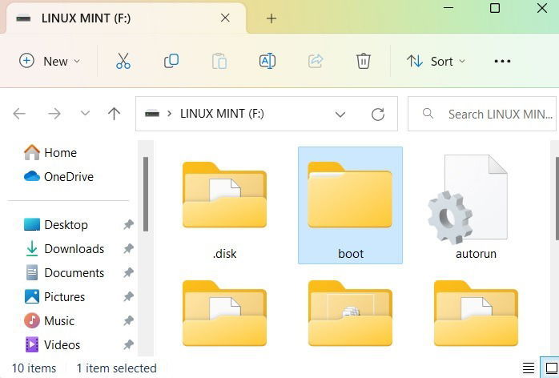Switch to large icons view toggle
Screen dimensions: 559x378
click(x=552, y=368)
